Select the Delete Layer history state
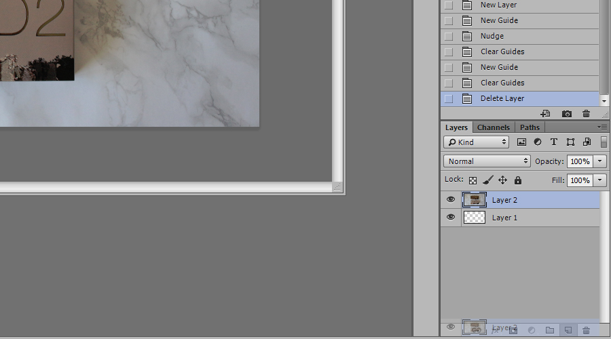Image resolution: width=611 pixels, height=339 pixels. click(502, 98)
